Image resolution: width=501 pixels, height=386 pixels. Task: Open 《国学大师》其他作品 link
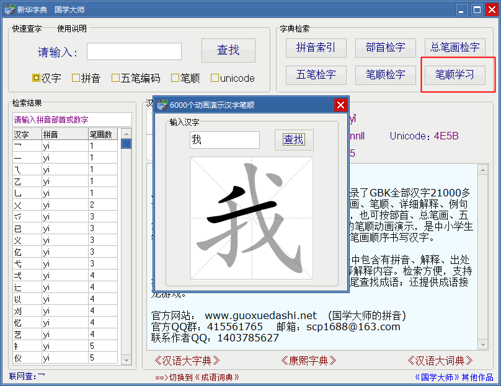454,377
